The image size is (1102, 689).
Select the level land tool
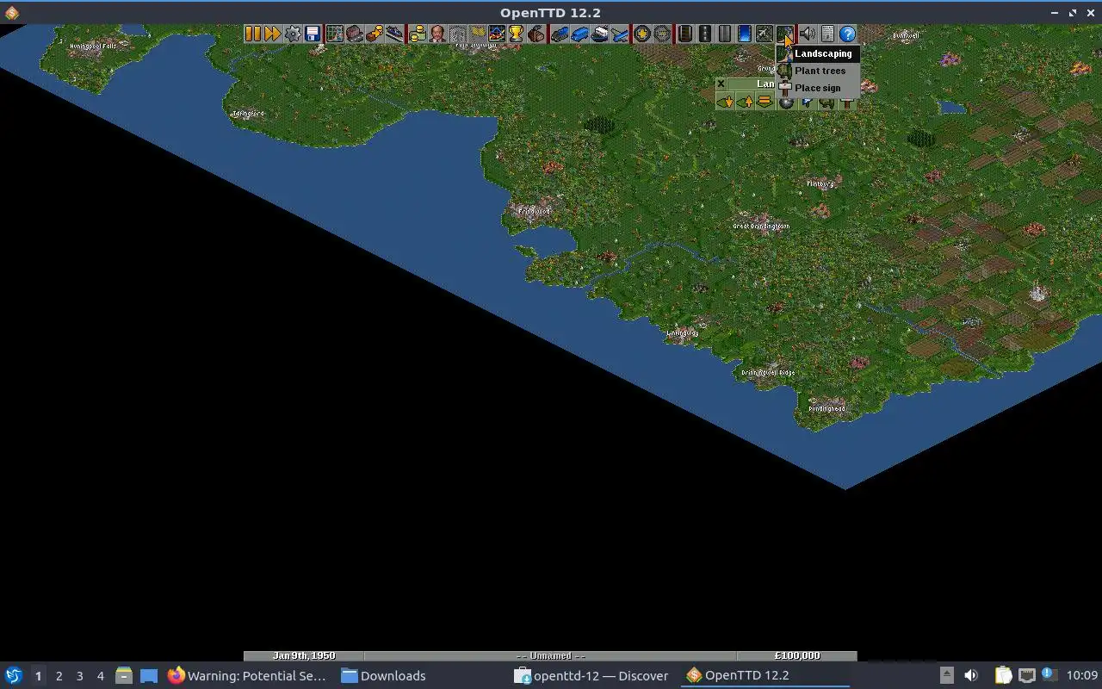click(765, 102)
